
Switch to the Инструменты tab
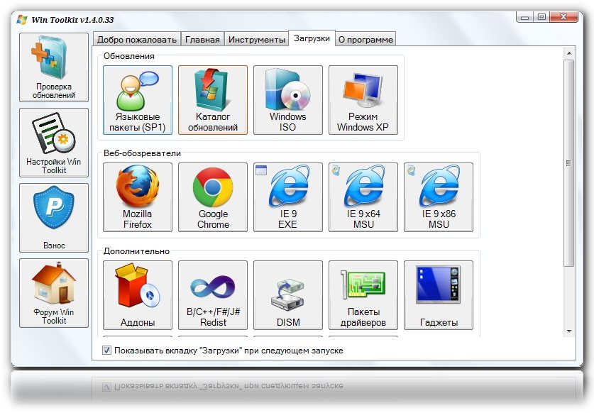(256, 40)
